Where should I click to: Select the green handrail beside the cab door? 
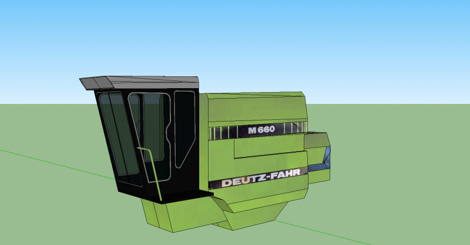click(x=150, y=173)
